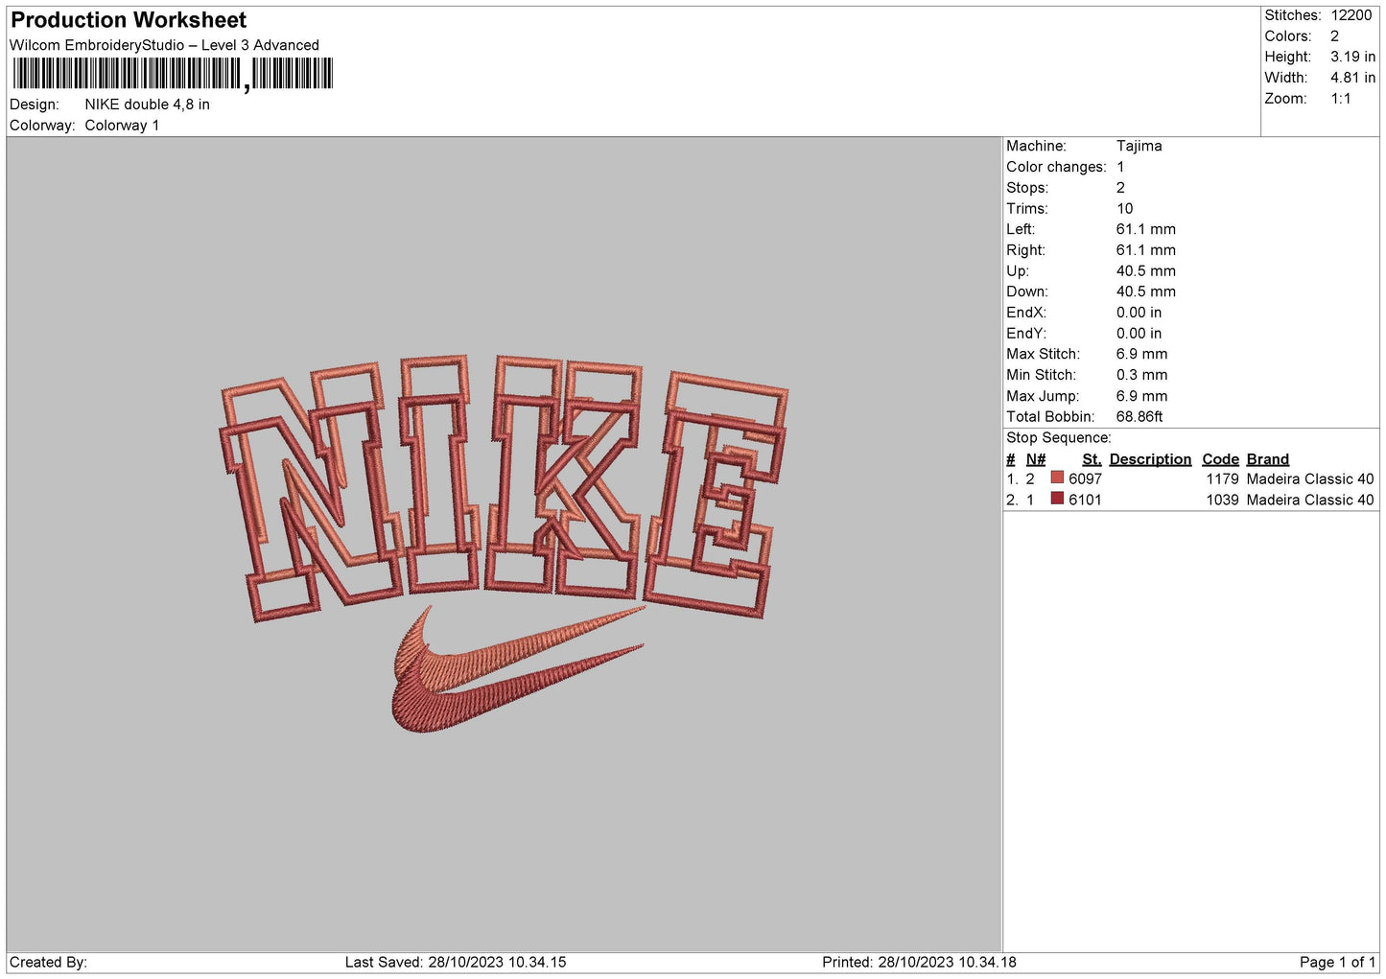
Task: Click 'Madeira Classic 40' in the 6097 row
Action: point(1310,479)
